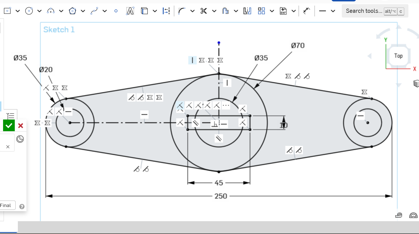Select the 45 slot width dimension

(219, 183)
